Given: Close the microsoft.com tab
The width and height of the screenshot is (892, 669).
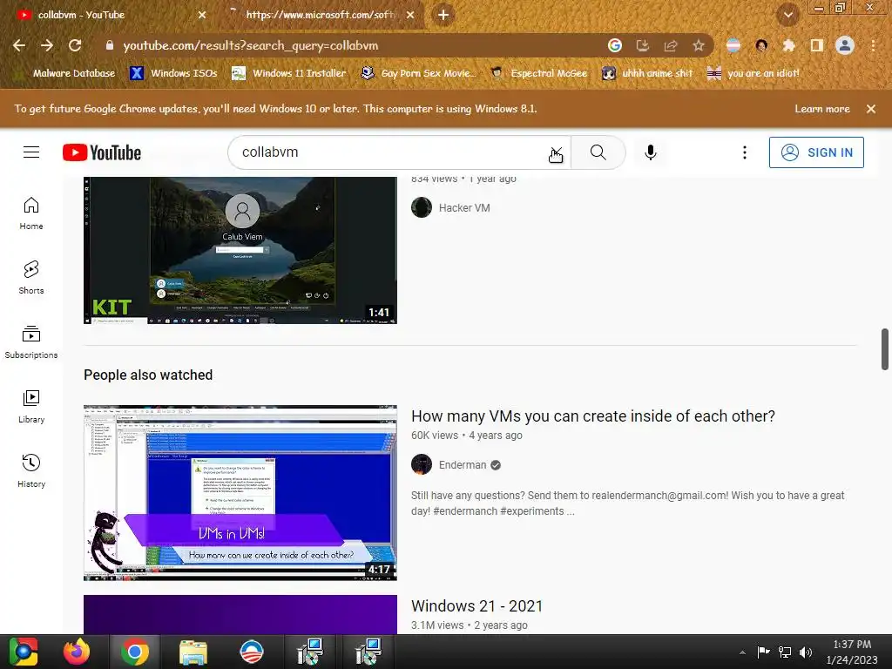Looking at the screenshot, I should pos(410,15).
